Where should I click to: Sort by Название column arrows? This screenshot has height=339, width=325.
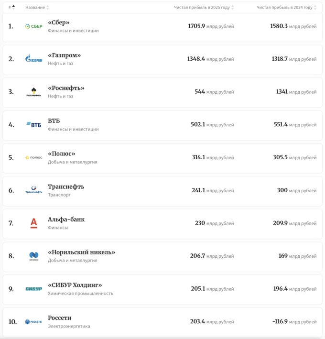click(x=48, y=7)
